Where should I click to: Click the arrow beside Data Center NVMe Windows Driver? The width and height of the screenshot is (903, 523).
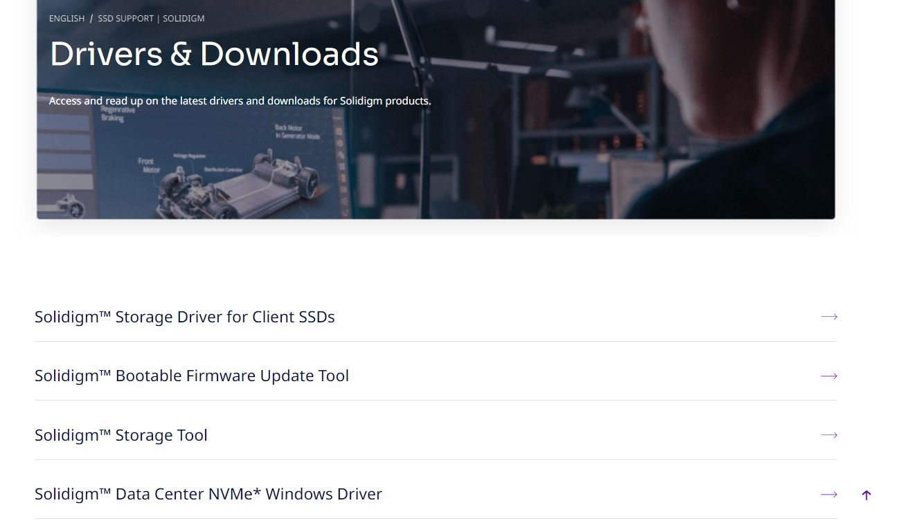tap(829, 495)
